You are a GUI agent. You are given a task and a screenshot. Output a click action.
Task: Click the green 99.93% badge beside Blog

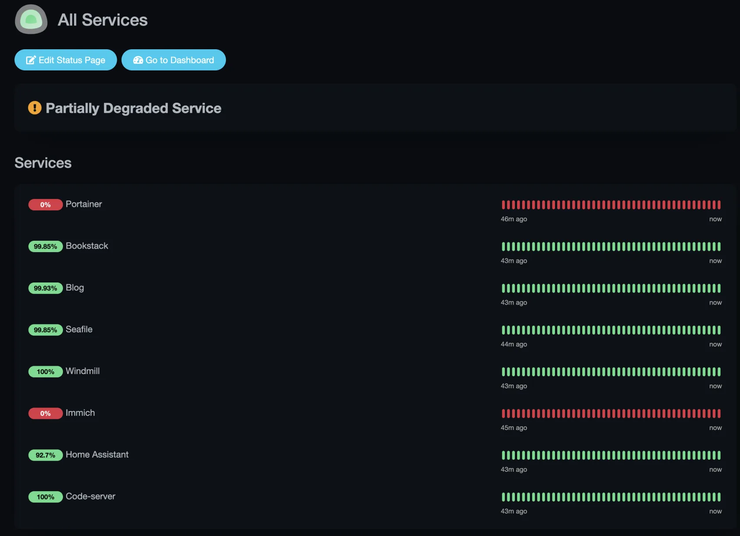coord(45,288)
